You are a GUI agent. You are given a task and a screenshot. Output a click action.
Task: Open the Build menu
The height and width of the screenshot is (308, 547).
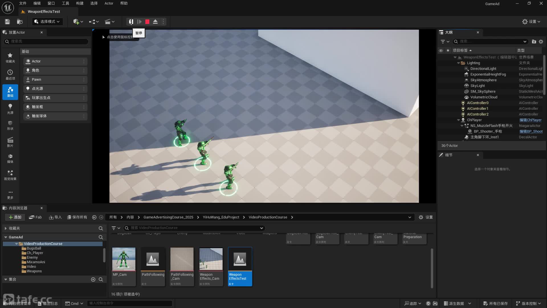point(80,3)
